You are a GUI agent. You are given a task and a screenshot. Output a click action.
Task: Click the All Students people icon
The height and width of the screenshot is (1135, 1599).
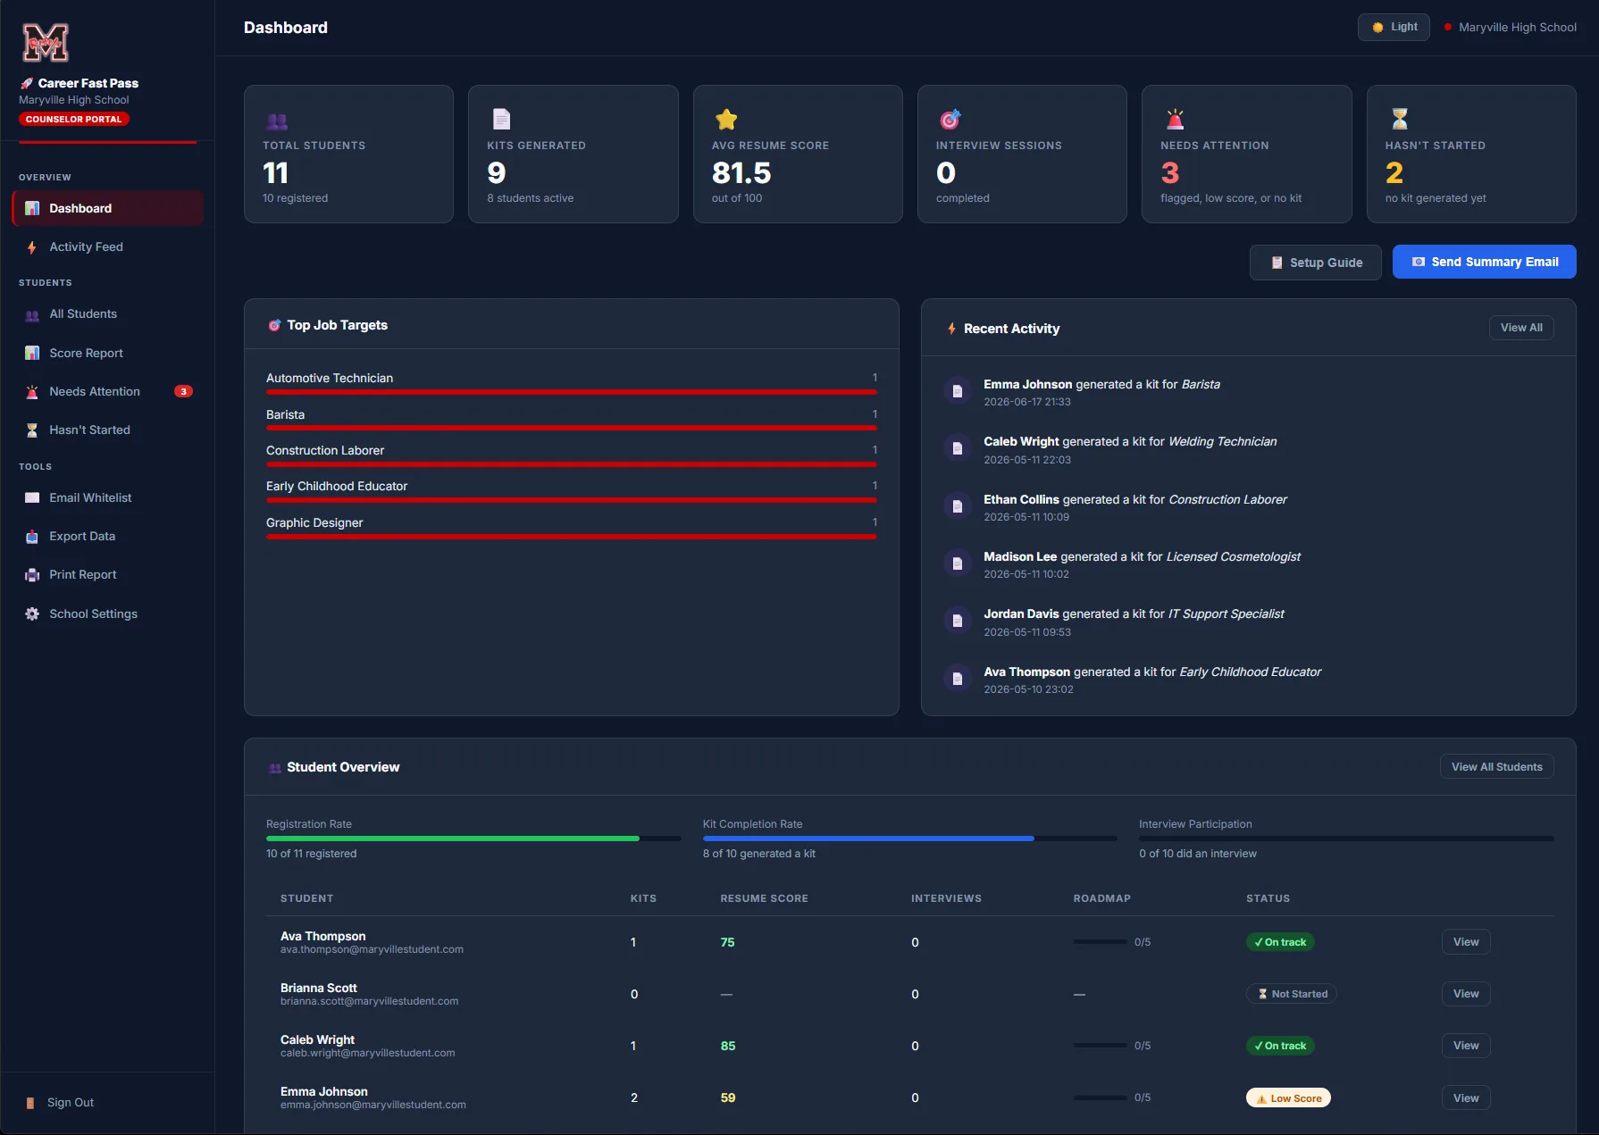(32, 314)
